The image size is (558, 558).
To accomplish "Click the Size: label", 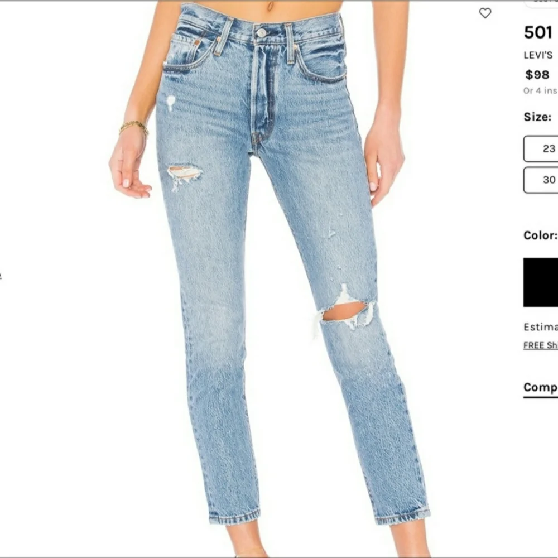I will click(x=537, y=117).
